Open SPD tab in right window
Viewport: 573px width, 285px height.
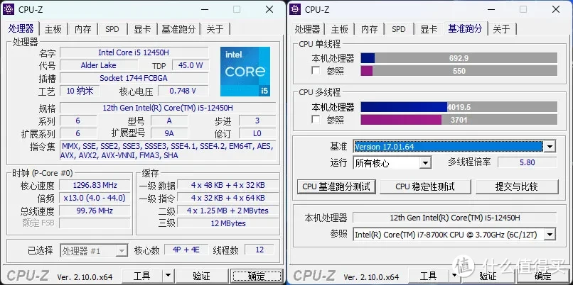point(399,29)
